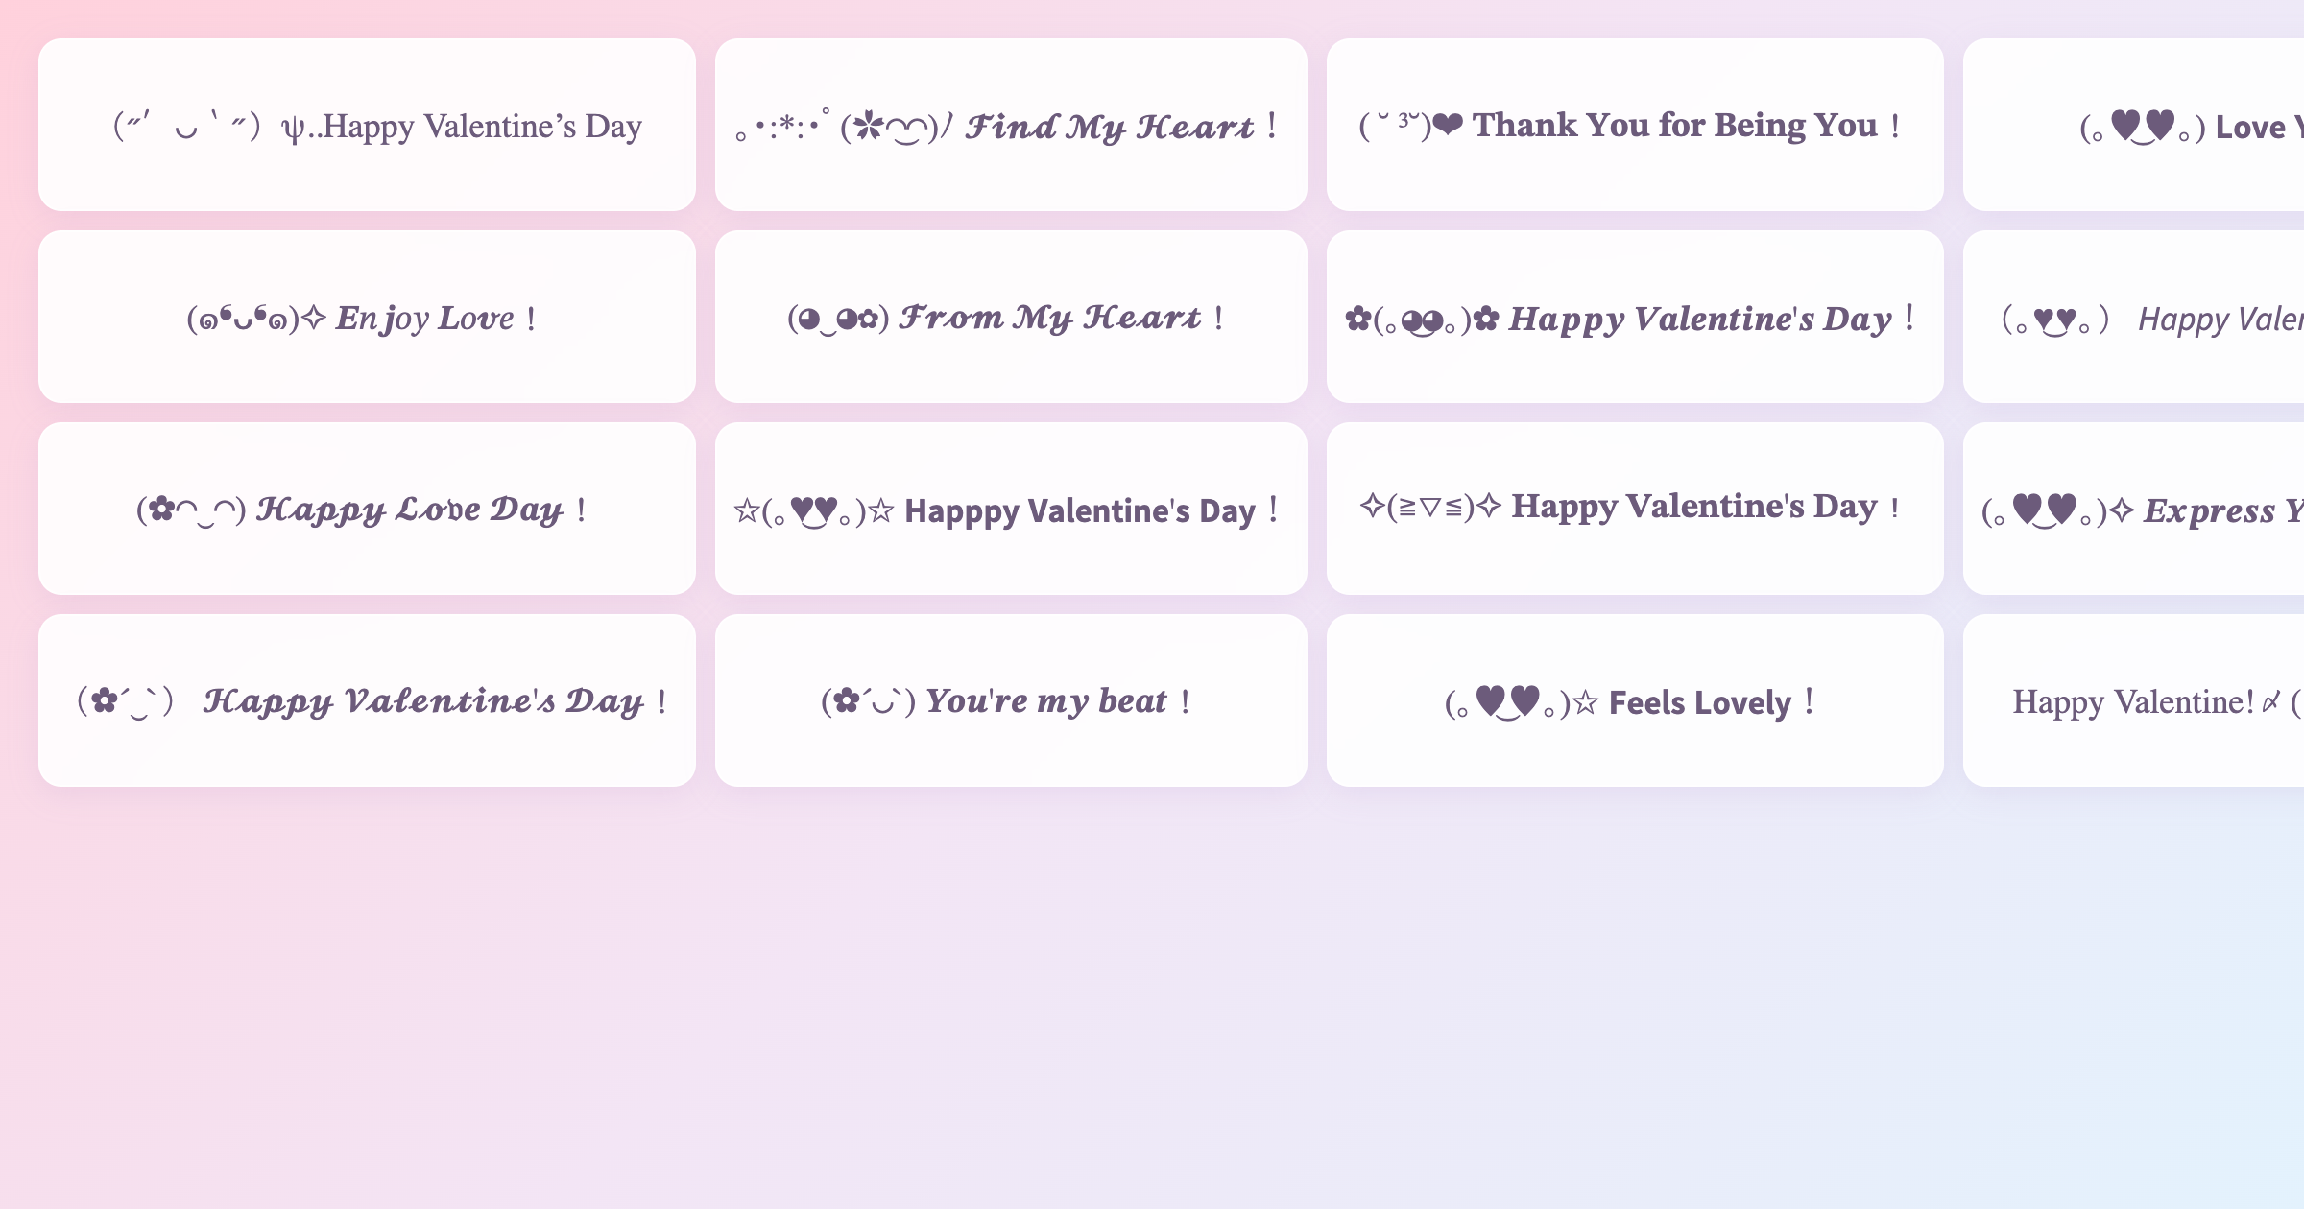This screenshot has height=1209, width=2304.
Task: Click the flower-framed "Happy Valentine's Day!" card
Action: click(1633, 317)
